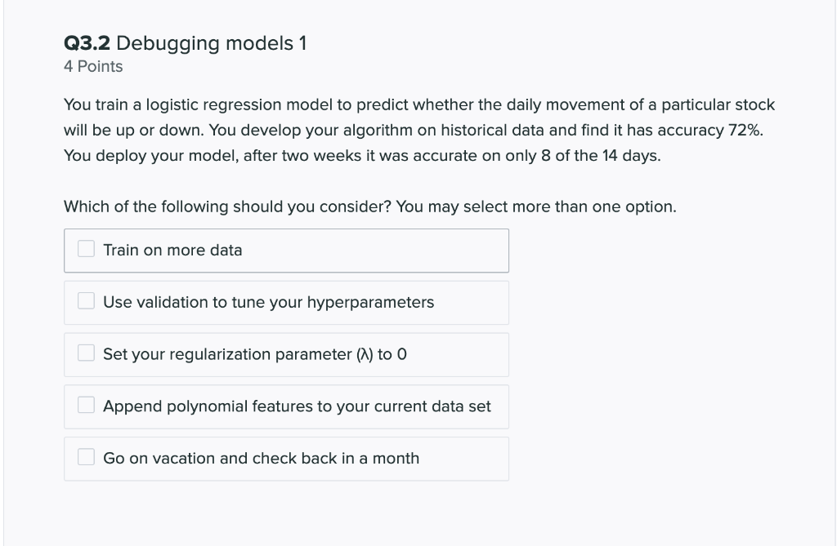Check the "Train on more data" checkbox
Viewport: 837px width, 546px height.
click(x=86, y=248)
